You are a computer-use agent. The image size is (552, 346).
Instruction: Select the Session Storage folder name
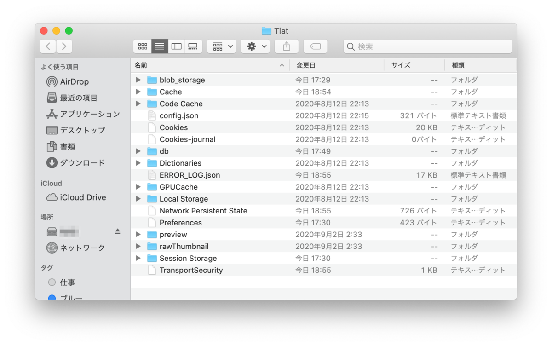tap(188, 259)
